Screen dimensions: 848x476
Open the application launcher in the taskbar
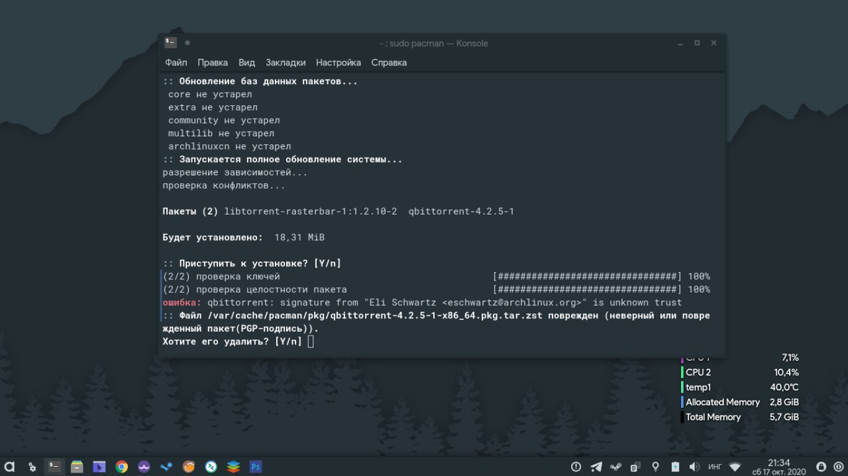tap(9, 467)
